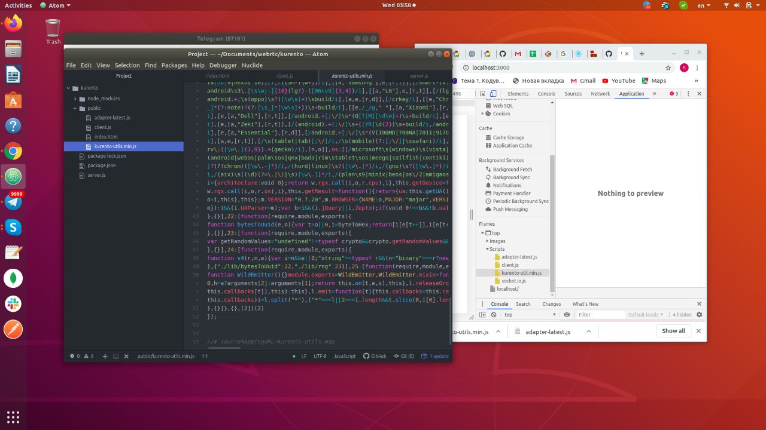Viewport: 766px width, 430px height.
Task: Open Maps bookmark in Chrome
Action: 654,81
